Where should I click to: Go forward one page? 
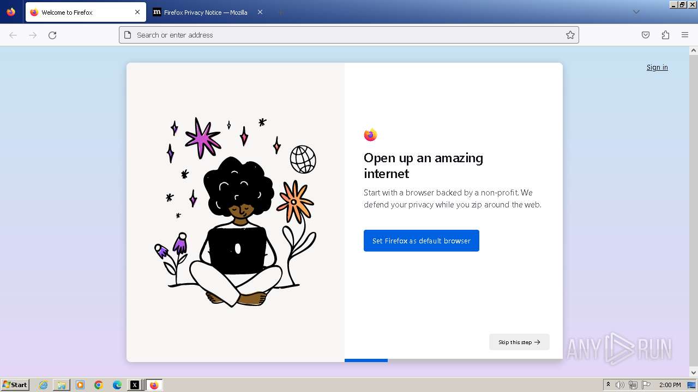coord(33,35)
